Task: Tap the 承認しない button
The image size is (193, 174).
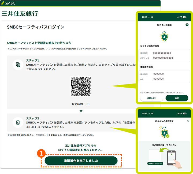Action: (x=152, y=98)
